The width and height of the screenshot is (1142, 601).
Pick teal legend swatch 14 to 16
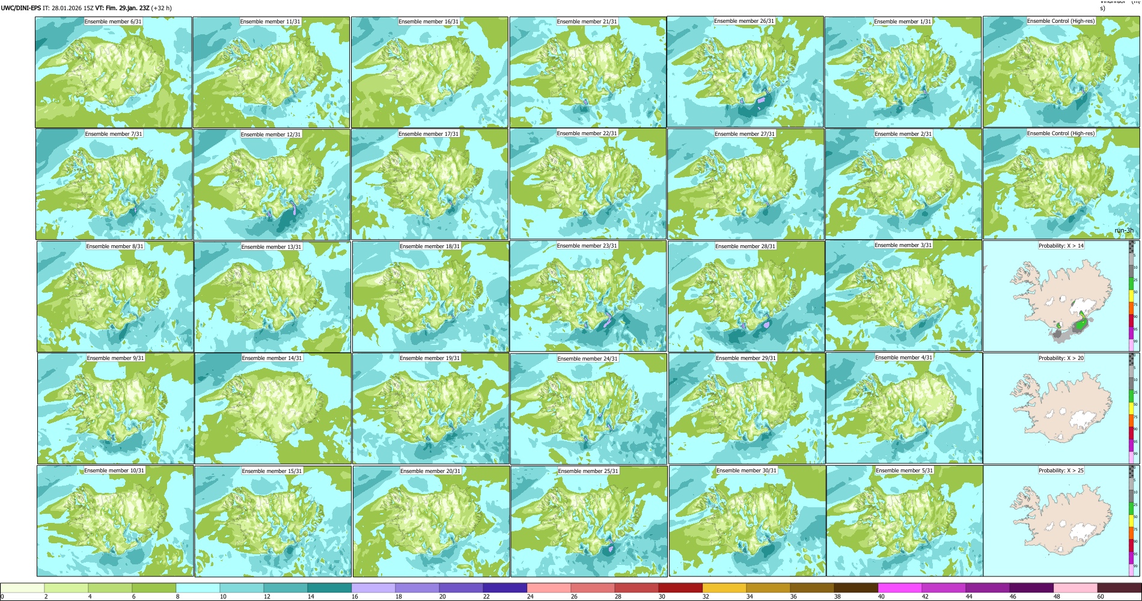[329, 588]
